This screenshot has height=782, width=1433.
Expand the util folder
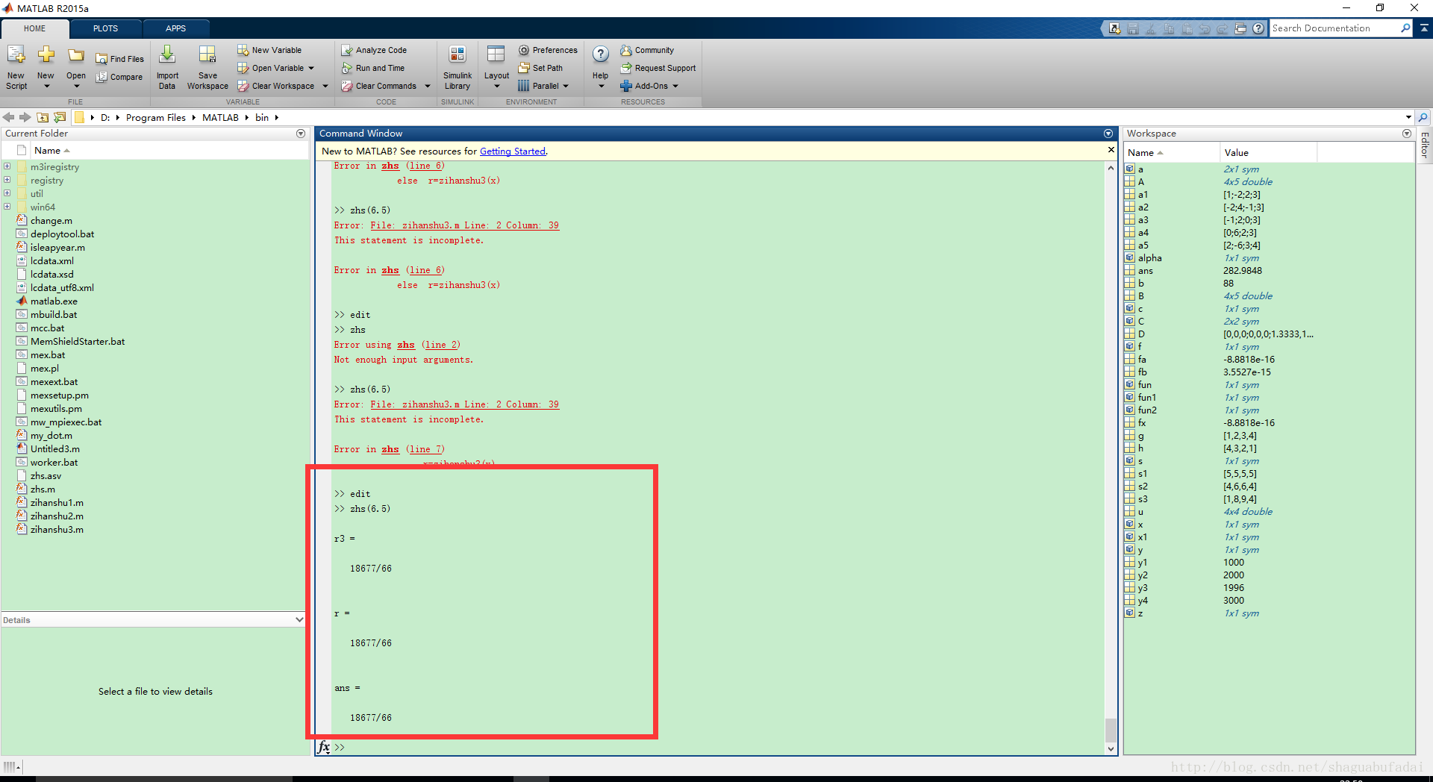(x=7, y=193)
